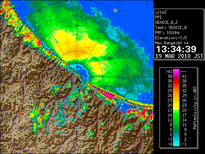Pick the bright green 14 dBZ legend color

pos(176,115)
